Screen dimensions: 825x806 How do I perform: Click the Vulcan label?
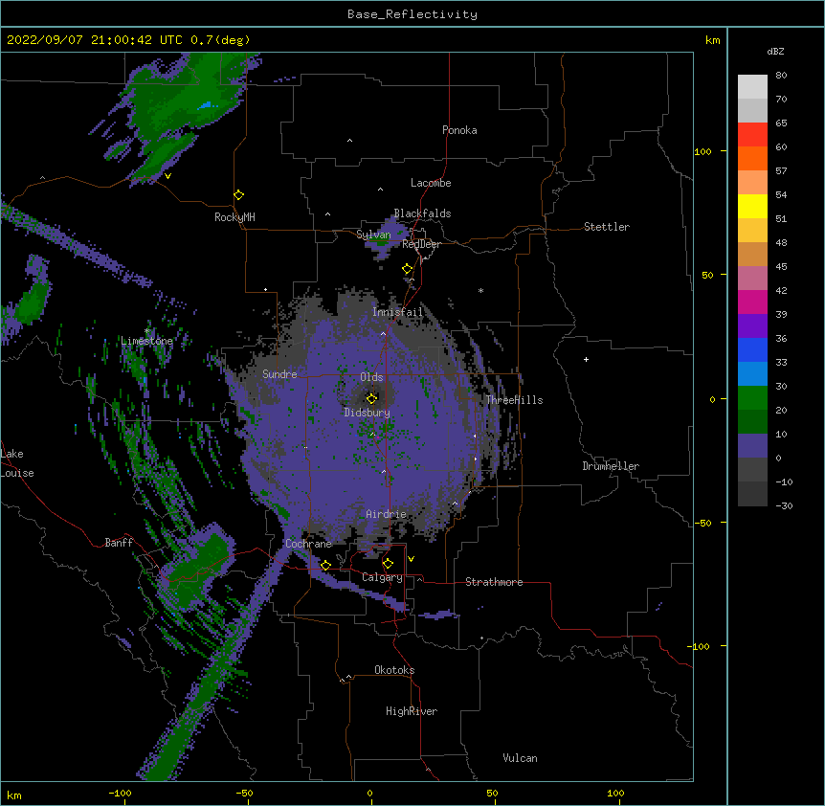point(520,758)
